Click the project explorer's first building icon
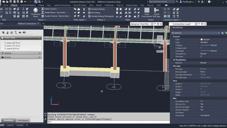 pyautogui.click(x=3, y=32)
